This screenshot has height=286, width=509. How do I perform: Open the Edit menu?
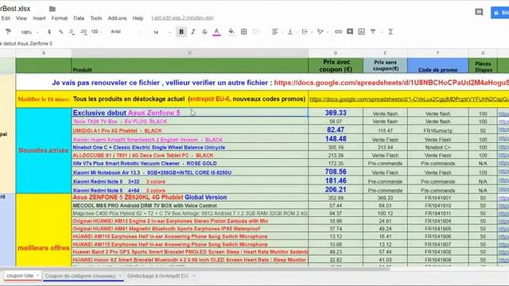pos(6,18)
